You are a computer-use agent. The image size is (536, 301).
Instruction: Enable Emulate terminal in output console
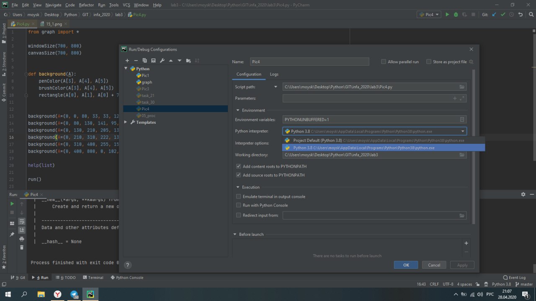(239, 196)
